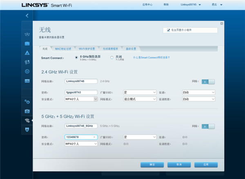Open the Troubleshooting camera icon
Viewport: 245px width, 179px height.
pos(27,111)
